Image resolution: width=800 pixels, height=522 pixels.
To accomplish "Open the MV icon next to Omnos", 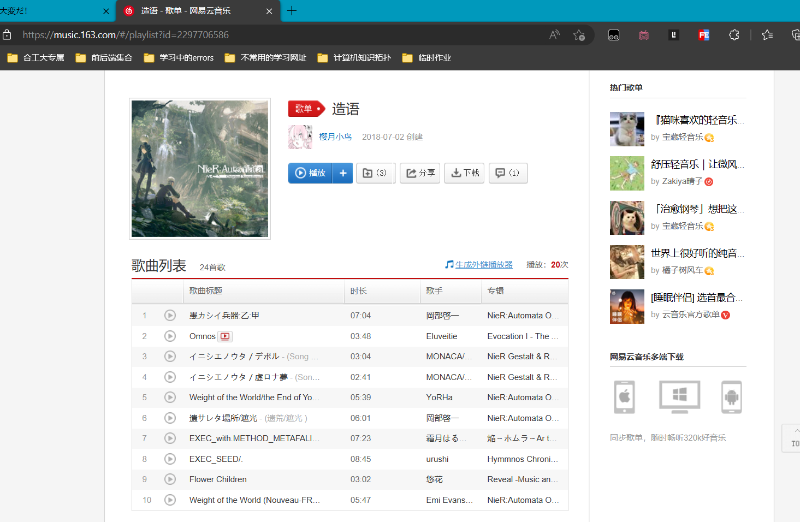I will coord(225,336).
